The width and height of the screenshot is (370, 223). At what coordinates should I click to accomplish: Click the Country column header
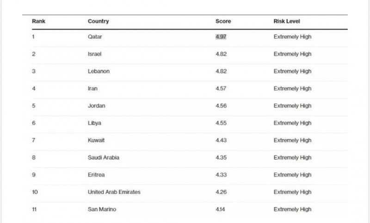coord(98,21)
